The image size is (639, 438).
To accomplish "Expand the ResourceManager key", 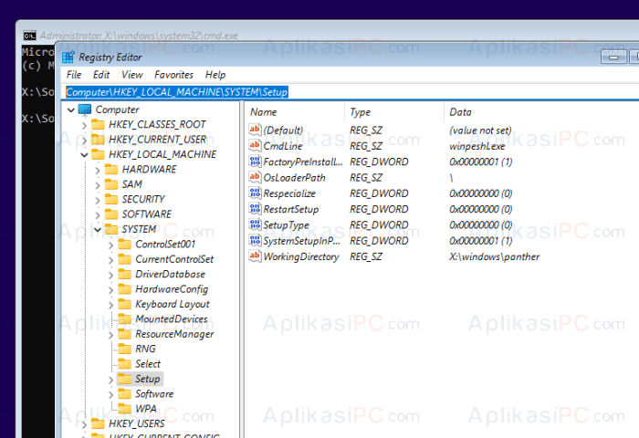I will (110, 335).
